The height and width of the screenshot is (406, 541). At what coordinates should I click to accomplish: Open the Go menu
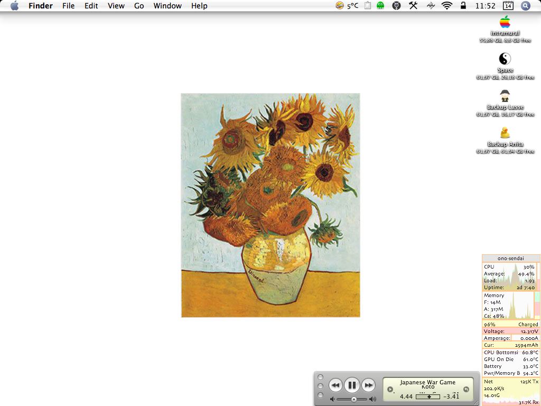click(139, 6)
